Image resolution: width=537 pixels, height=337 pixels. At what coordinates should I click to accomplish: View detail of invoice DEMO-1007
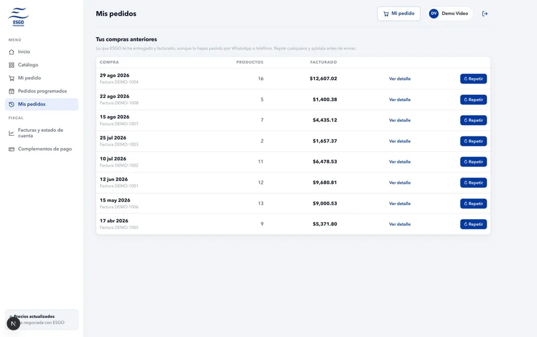[x=399, y=120]
